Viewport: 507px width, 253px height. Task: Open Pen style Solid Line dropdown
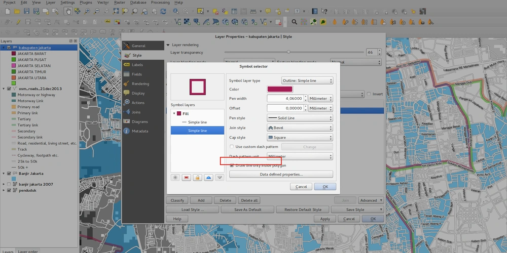click(x=300, y=118)
